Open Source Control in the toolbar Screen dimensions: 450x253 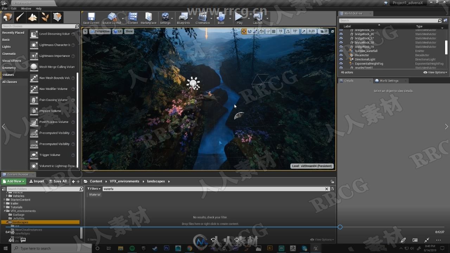[x=112, y=18]
